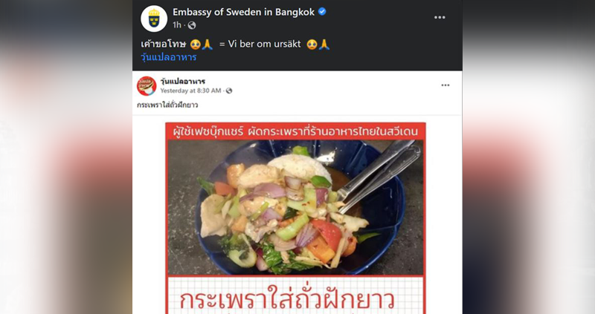Image resolution: width=595 pixels, height=314 pixels.
Task: Click the red banner heading above the photo
Action: (295, 131)
